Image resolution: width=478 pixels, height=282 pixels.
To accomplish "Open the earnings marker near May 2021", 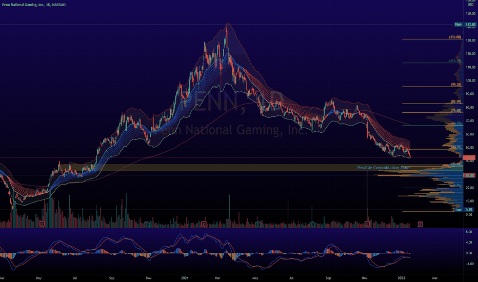I will point(258,225).
